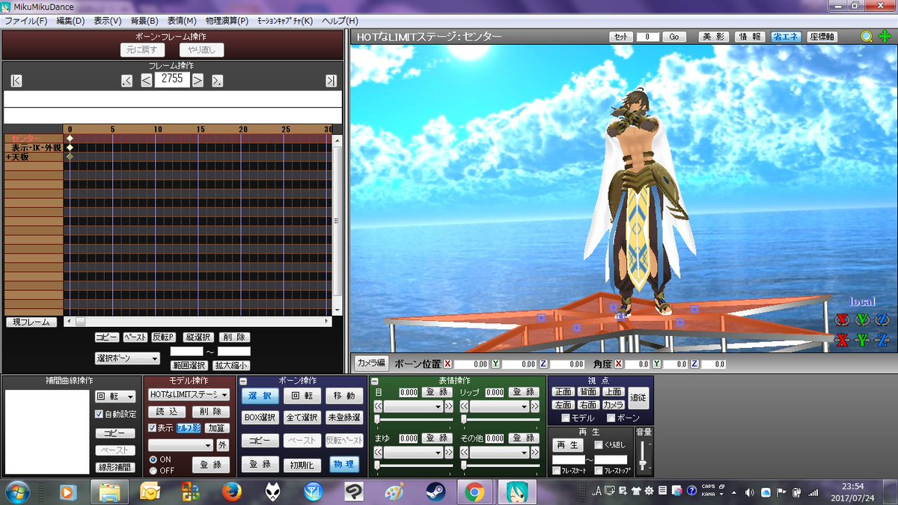Click next lip morph >> button
The width and height of the screenshot is (898, 505).
click(536, 406)
